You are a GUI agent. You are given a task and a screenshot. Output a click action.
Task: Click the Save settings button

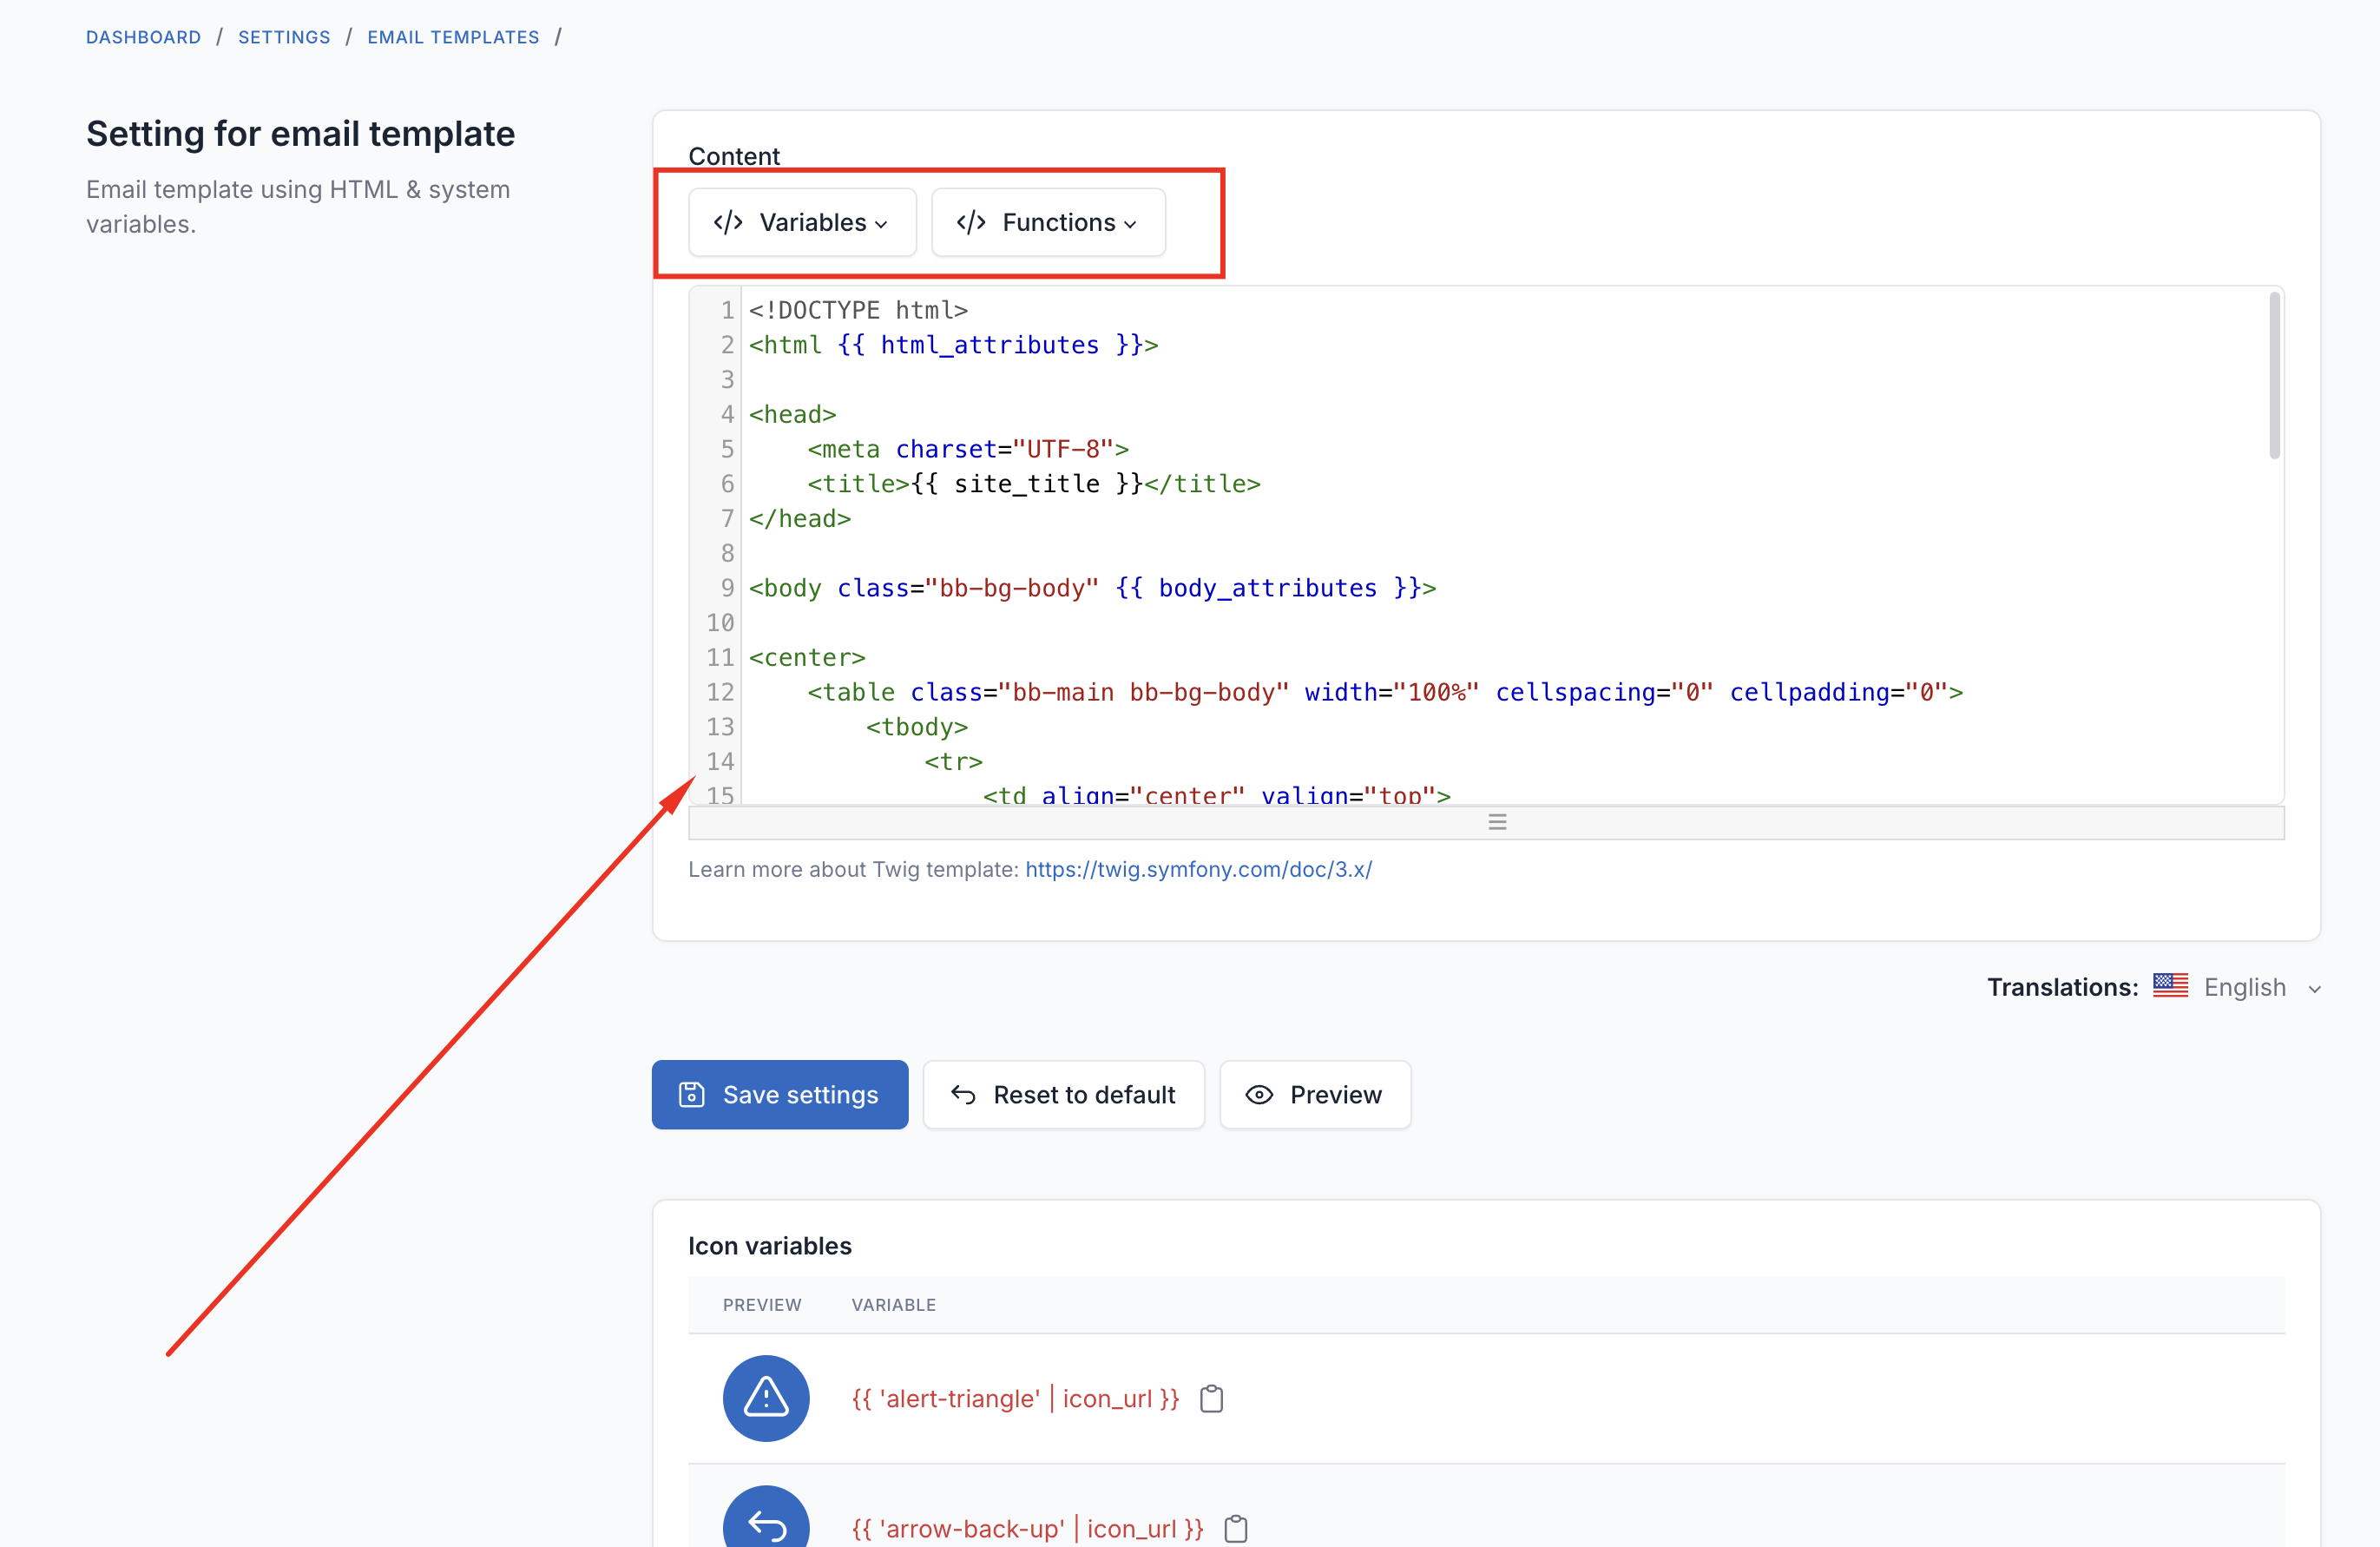coord(779,1094)
